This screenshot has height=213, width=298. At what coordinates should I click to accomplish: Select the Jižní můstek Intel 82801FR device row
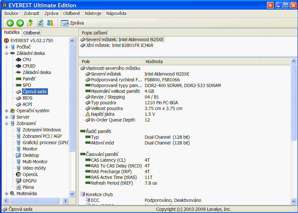click(119, 45)
